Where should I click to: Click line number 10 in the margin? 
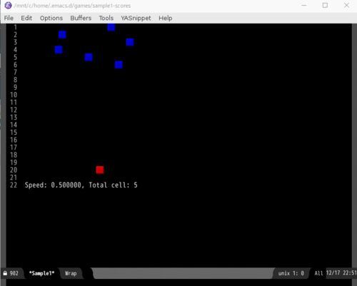point(14,95)
